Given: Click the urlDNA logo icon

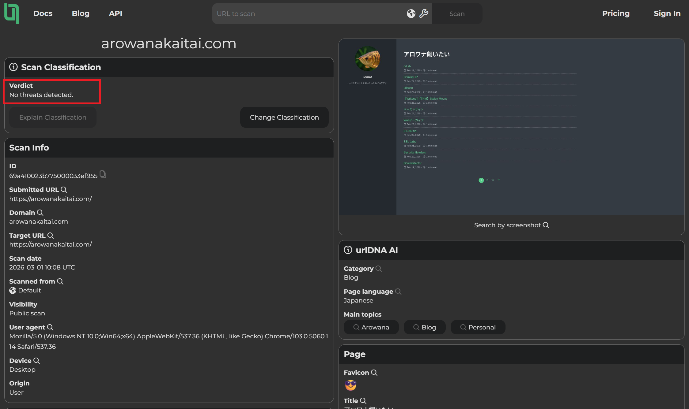Looking at the screenshot, I should tap(12, 13).
